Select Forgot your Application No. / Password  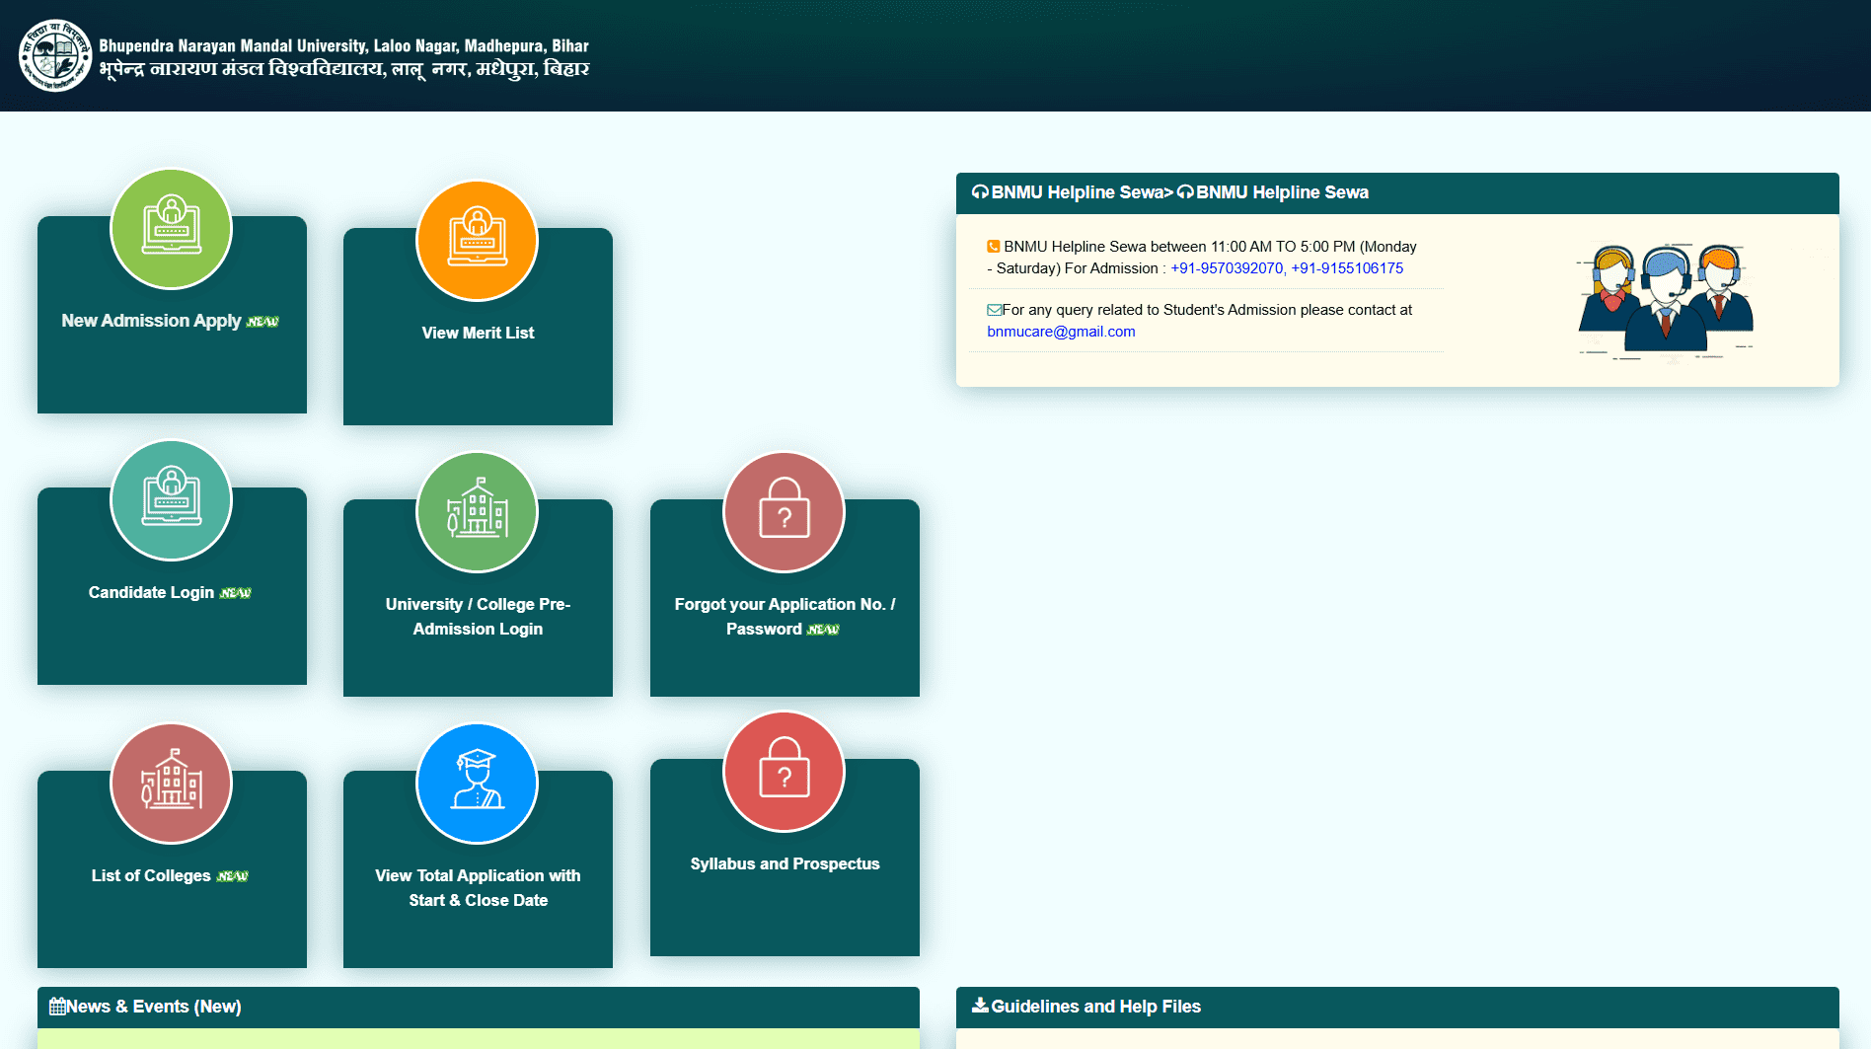coord(785,617)
